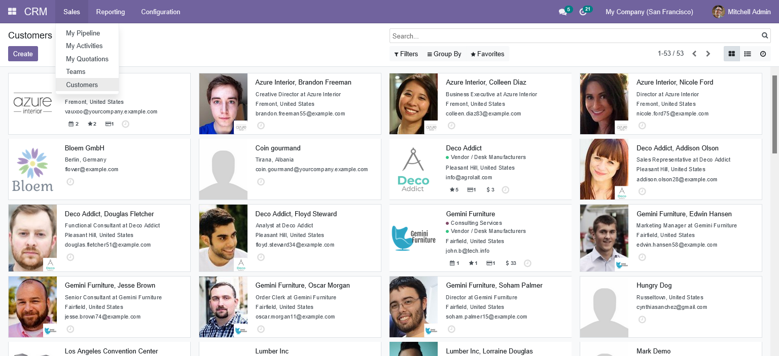Screen dimensions: 779x356
Task: Select My Activities from Sales menu
Action: tap(87, 46)
